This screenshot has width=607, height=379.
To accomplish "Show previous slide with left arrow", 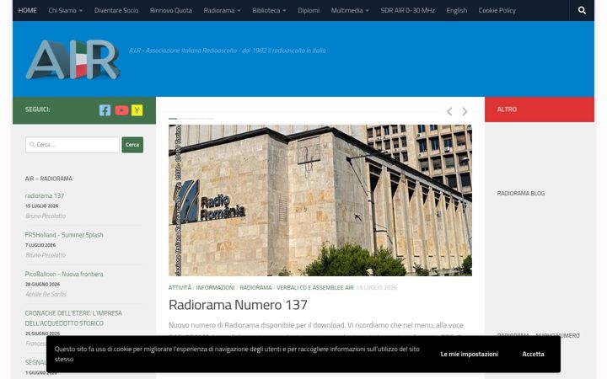I will pyautogui.click(x=449, y=111).
